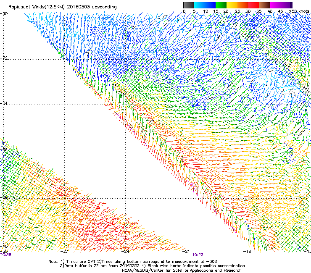Click the magenta 40-45 knots legend swatch
This screenshot has width=311, height=273.
coord(275,5)
